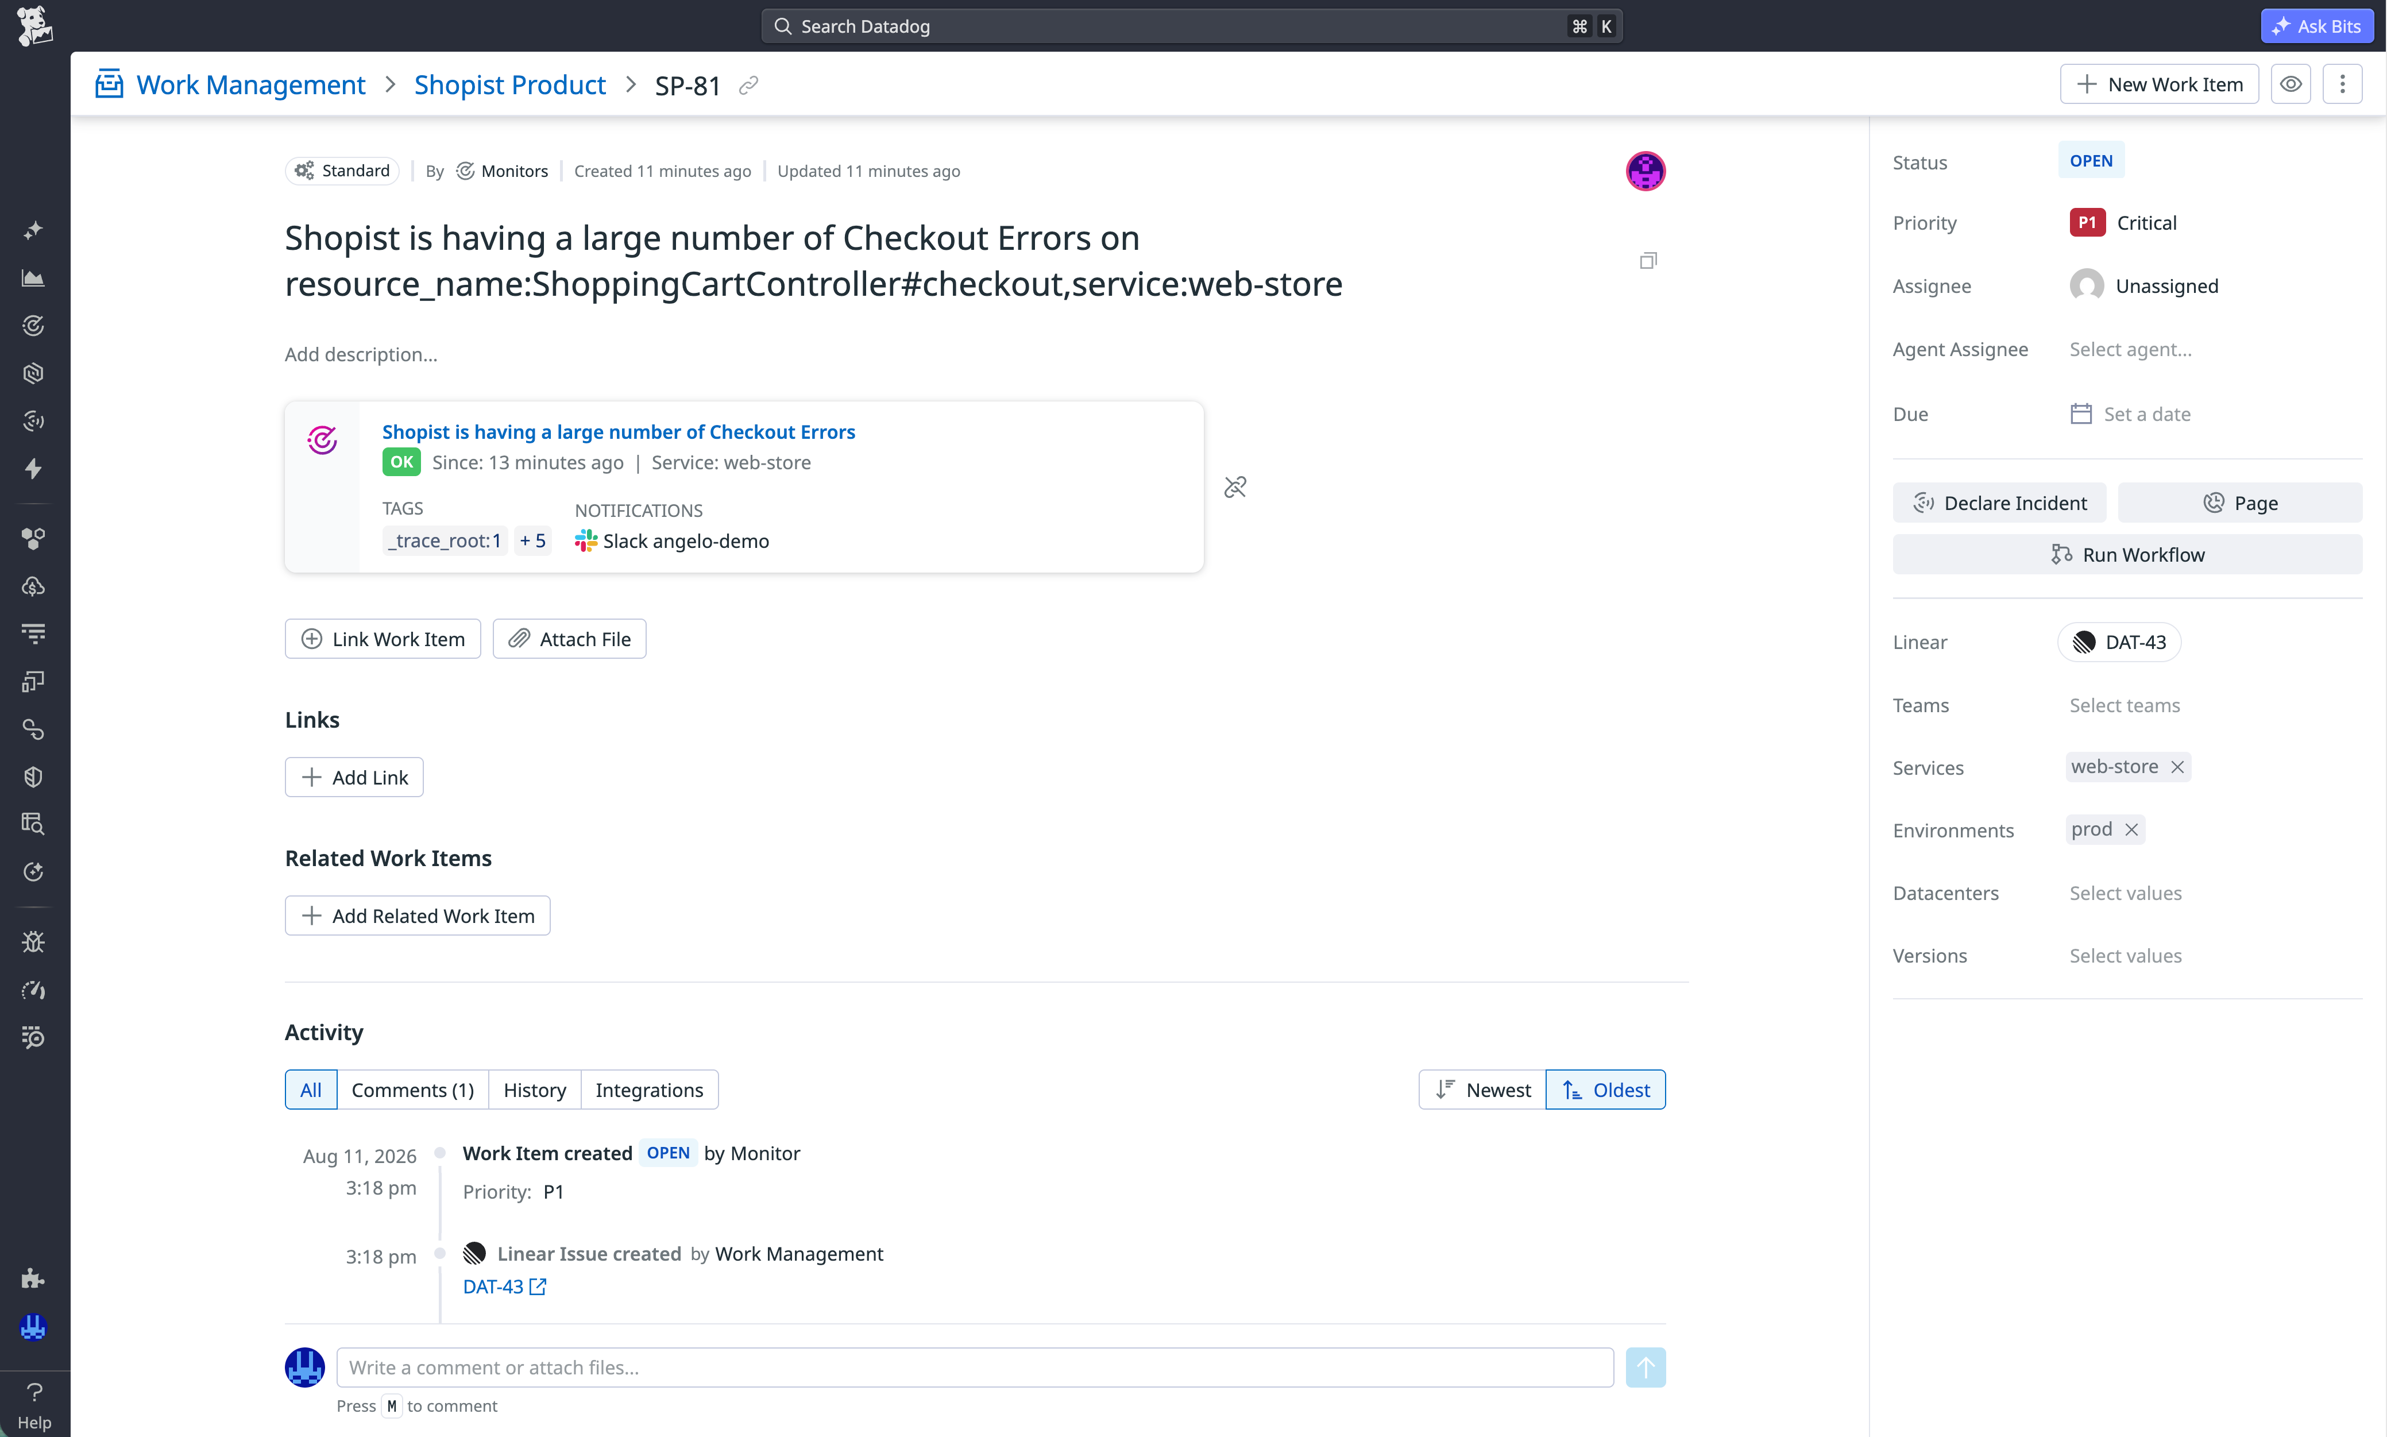This screenshot has height=1437, width=2387.
Task: Open the radio-wave incidents icon in the sidebar
Action: coord(34,420)
